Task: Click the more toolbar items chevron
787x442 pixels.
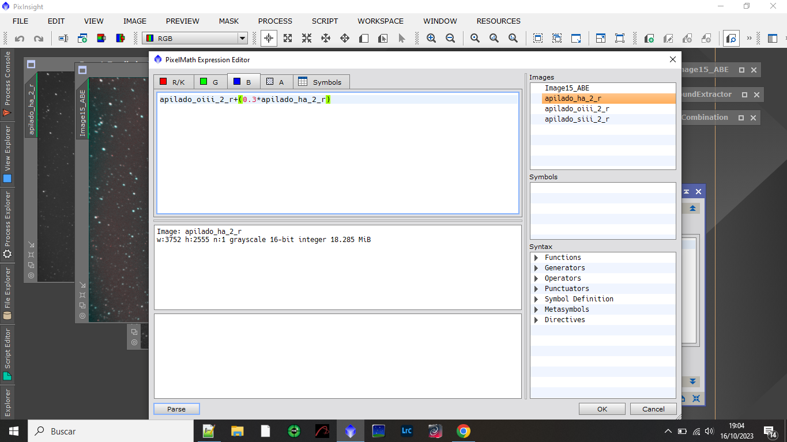Action: pos(750,39)
